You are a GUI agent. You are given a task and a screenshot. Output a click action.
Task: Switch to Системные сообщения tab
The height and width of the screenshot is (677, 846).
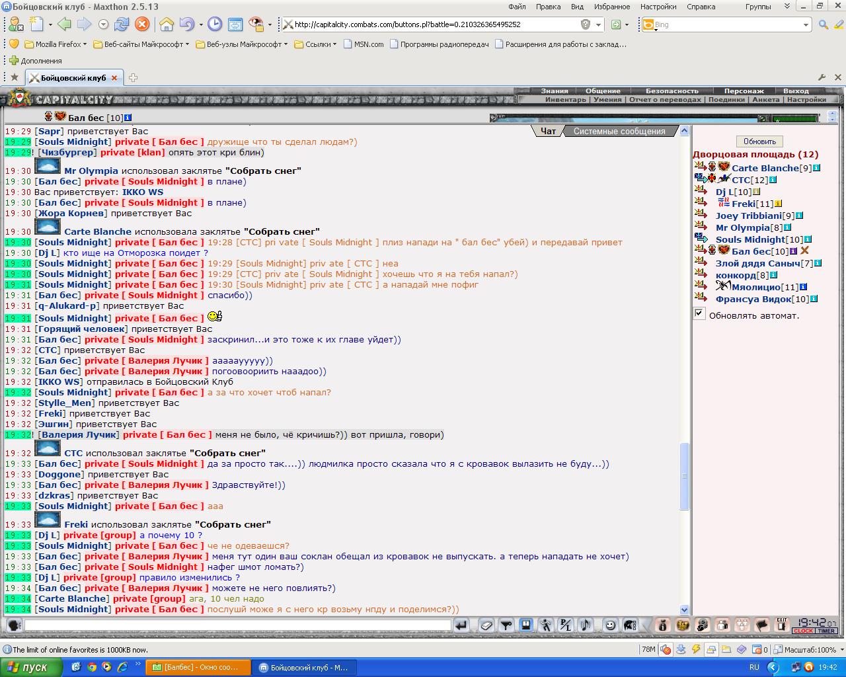click(619, 131)
